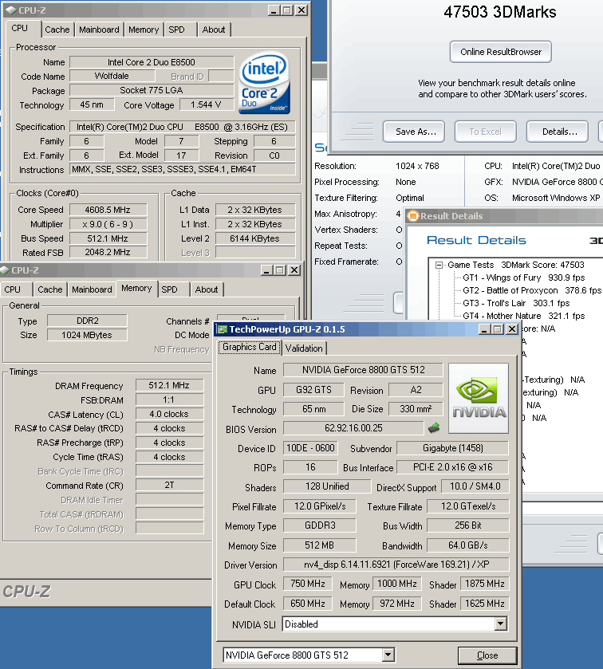The width and height of the screenshot is (603, 669).
Task: Open About tab in lower CPU-Z window
Action: (207, 289)
